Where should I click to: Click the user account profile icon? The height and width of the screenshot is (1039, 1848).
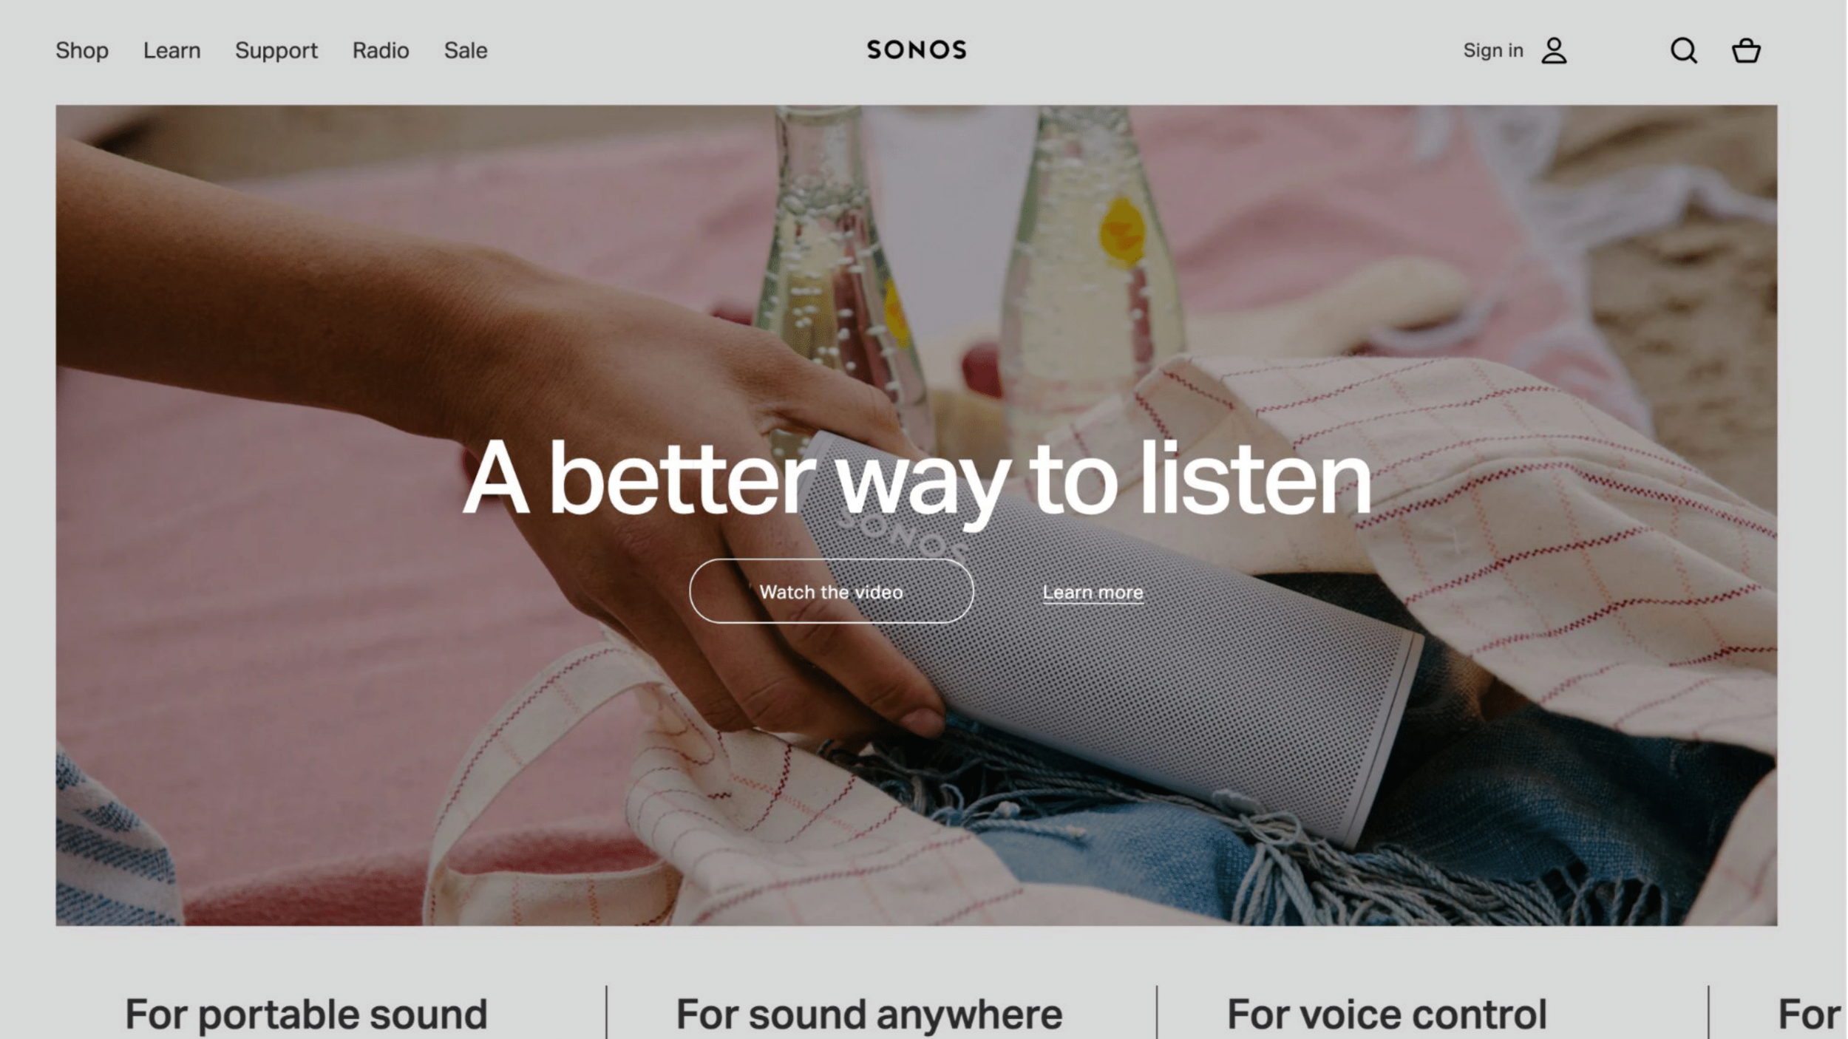tap(1554, 51)
